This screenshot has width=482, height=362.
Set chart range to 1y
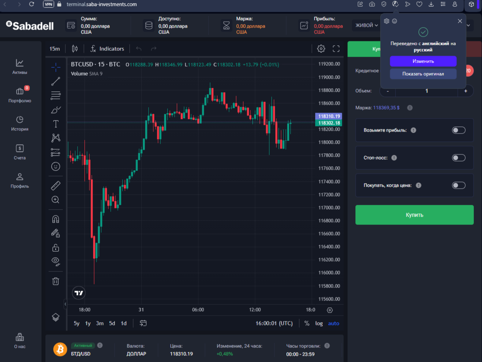coord(88,323)
